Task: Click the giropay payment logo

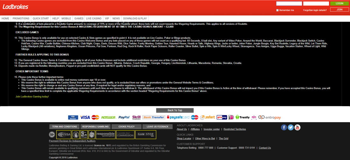Action: tap(222, 117)
